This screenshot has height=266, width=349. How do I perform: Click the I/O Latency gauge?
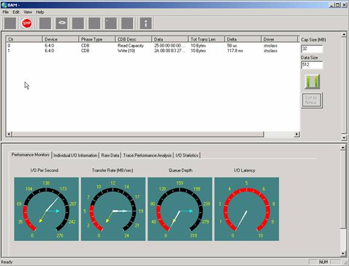pyautogui.click(x=246, y=209)
